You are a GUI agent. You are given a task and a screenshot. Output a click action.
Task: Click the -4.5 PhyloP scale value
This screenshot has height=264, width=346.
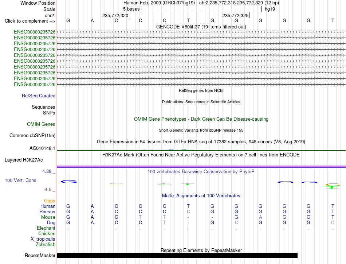47,190
